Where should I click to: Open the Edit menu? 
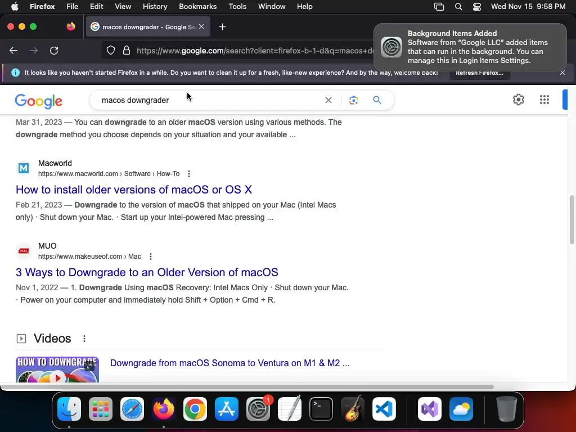[96, 7]
